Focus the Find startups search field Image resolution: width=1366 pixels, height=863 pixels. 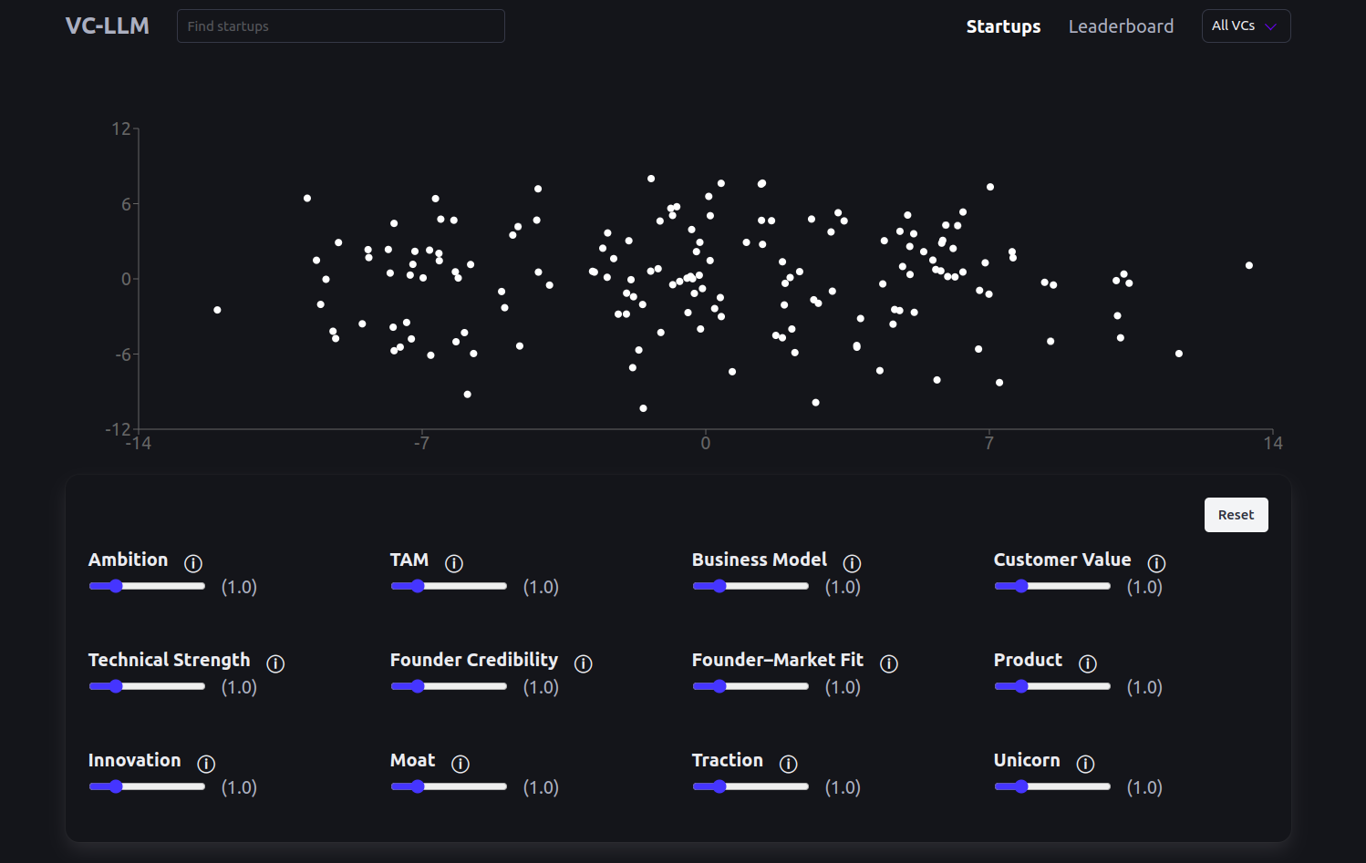341,26
